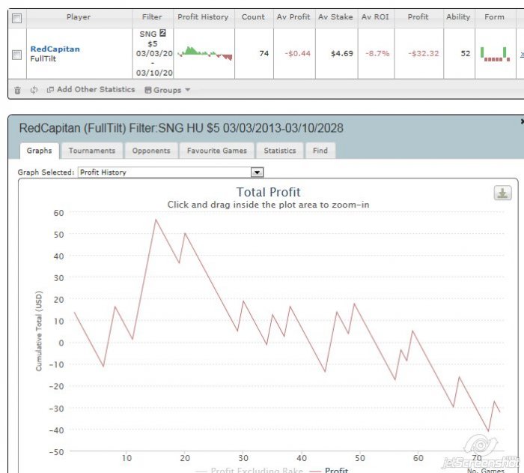Click the refresh arrows icon
Screen dimensions: 524x473
pyautogui.click(x=34, y=90)
